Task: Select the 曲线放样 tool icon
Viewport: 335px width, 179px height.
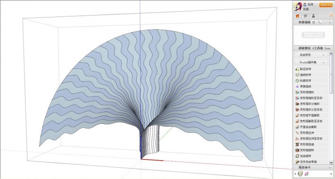Action: pyautogui.click(x=297, y=75)
